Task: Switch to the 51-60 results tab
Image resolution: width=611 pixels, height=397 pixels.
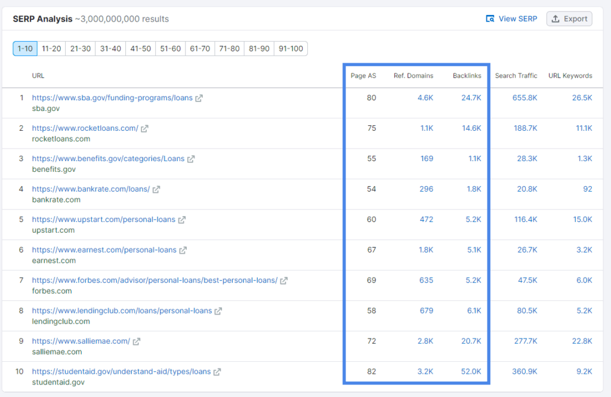Action: (x=170, y=49)
